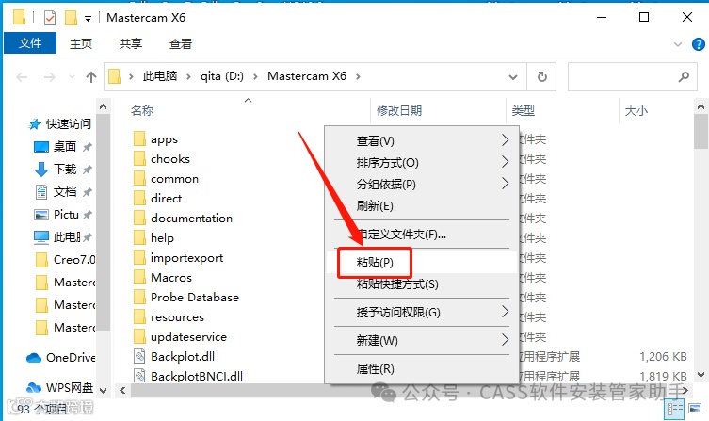Image resolution: width=709 pixels, height=421 pixels.
Task: Open the 主页 ribbon tab
Action: [x=81, y=44]
